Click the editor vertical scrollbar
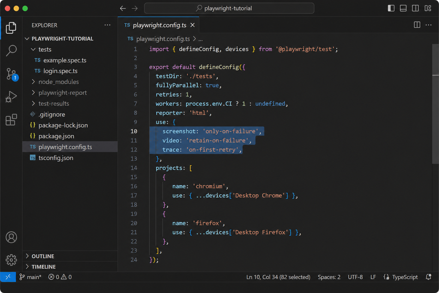The image size is (439, 293). [x=435, y=104]
